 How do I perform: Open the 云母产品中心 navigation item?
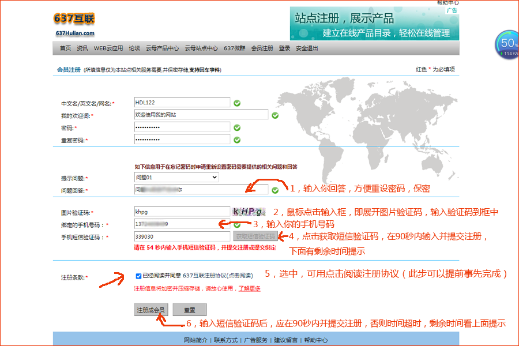[x=162, y=48]
